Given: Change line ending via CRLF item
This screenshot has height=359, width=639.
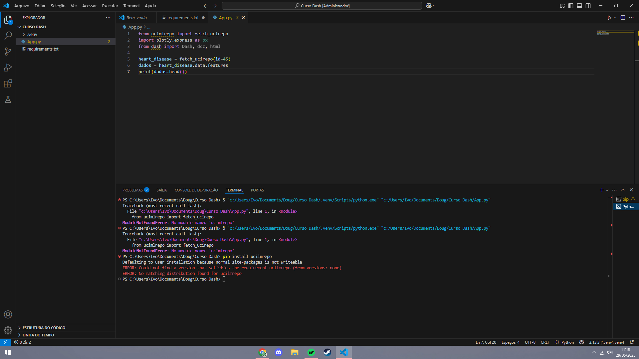Looking at the screenshot, I should pyautogui.click(x=545, y=342).
